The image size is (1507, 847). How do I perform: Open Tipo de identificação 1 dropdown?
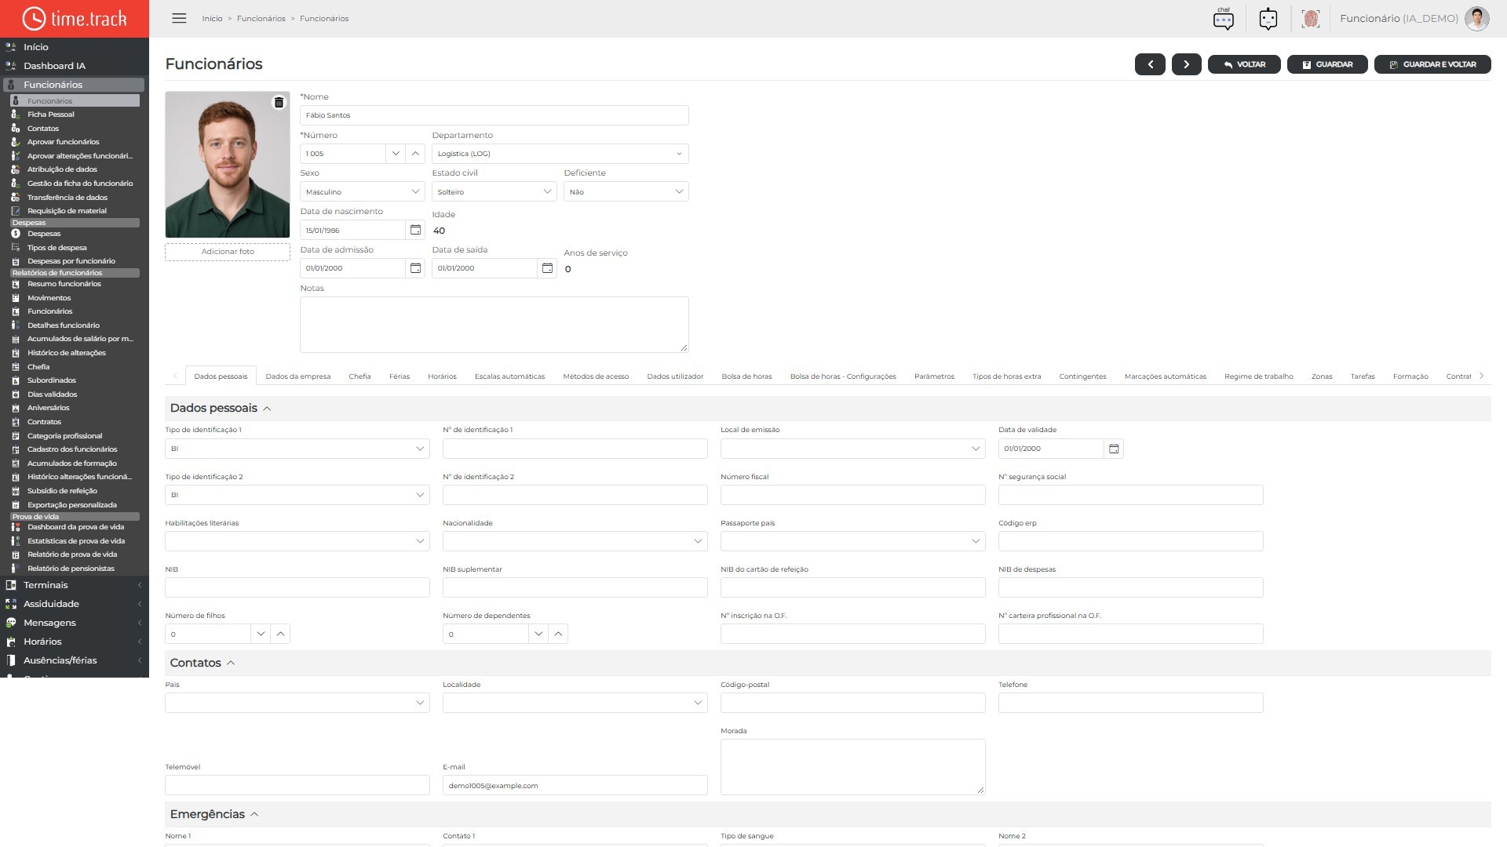click(x=297, y=449)
